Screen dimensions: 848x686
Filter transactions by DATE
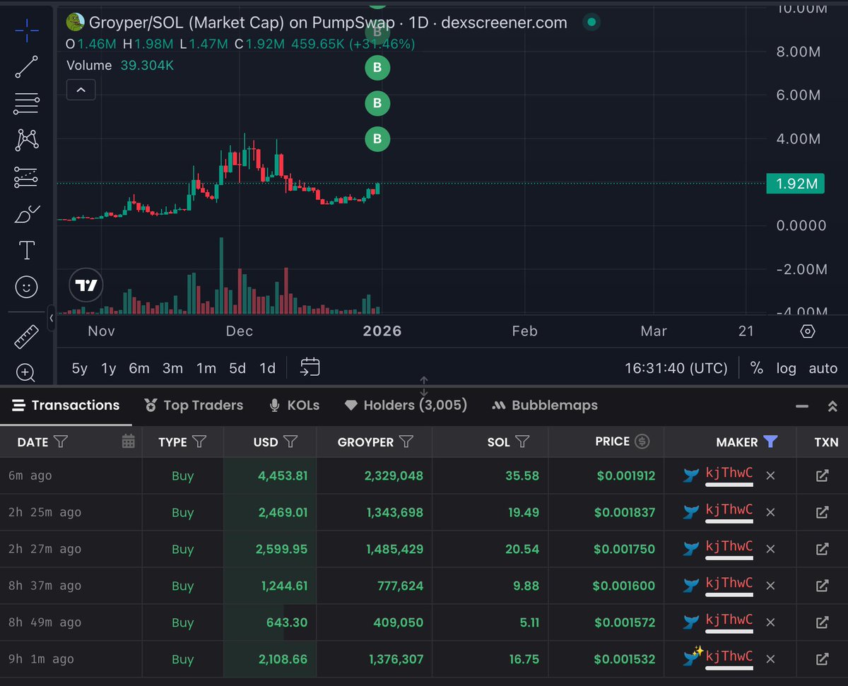point(61,442)
